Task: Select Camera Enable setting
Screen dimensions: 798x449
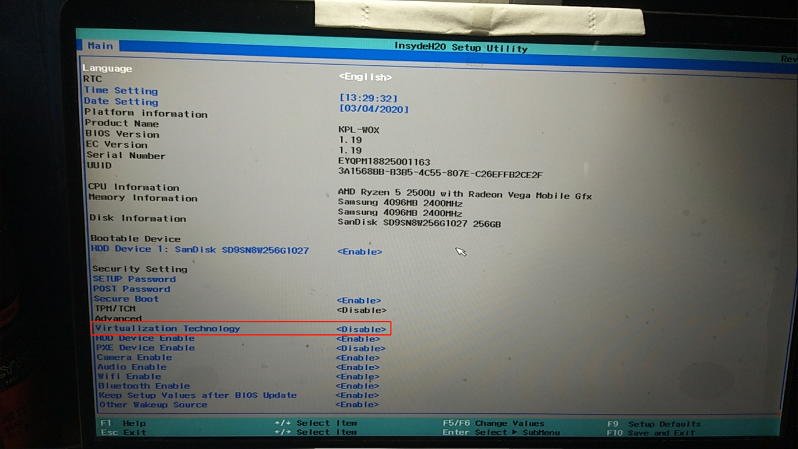Action: pyautogui.click(x=135, y=358)
